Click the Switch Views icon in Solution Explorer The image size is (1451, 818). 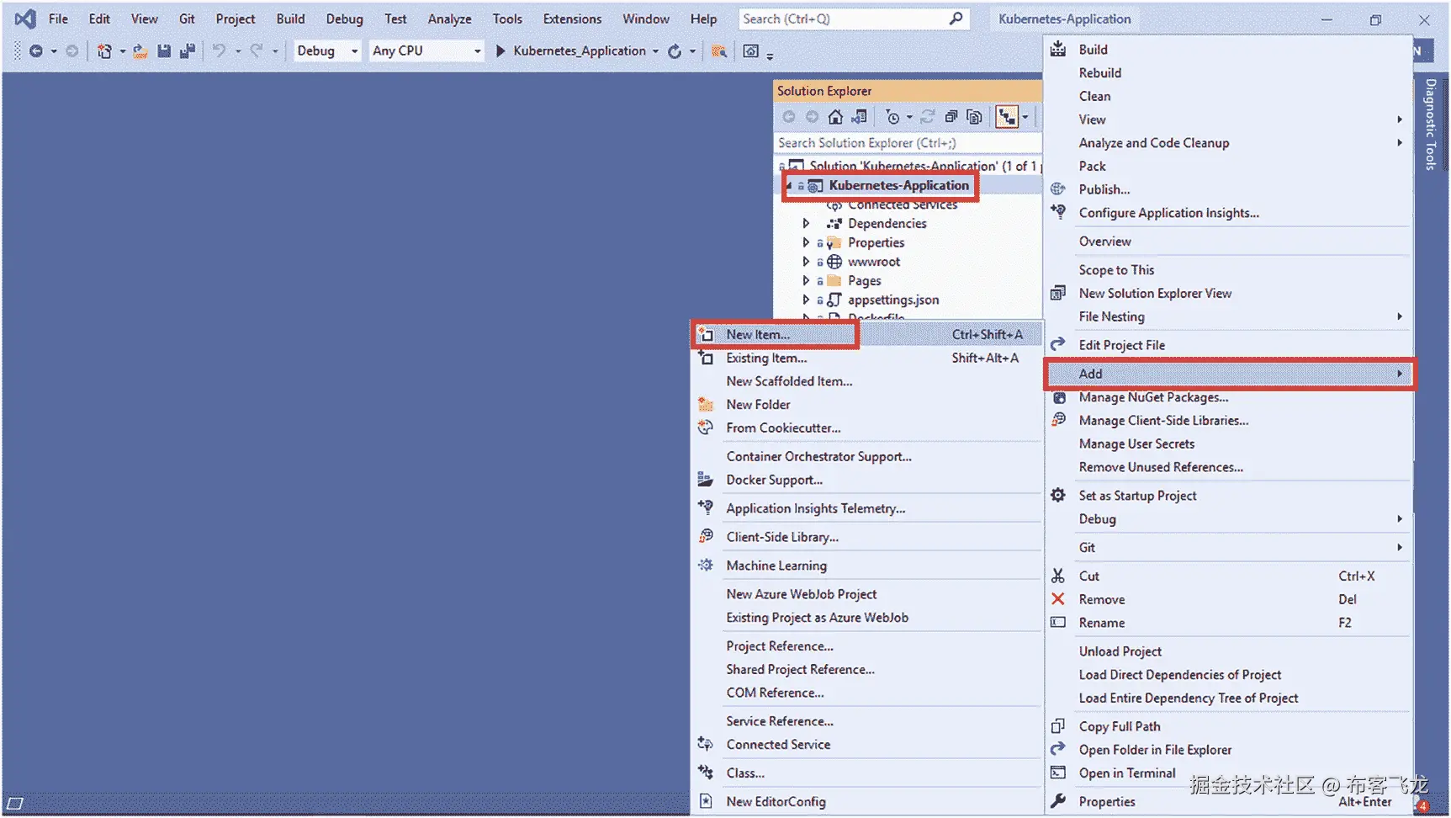click(859, 117)
